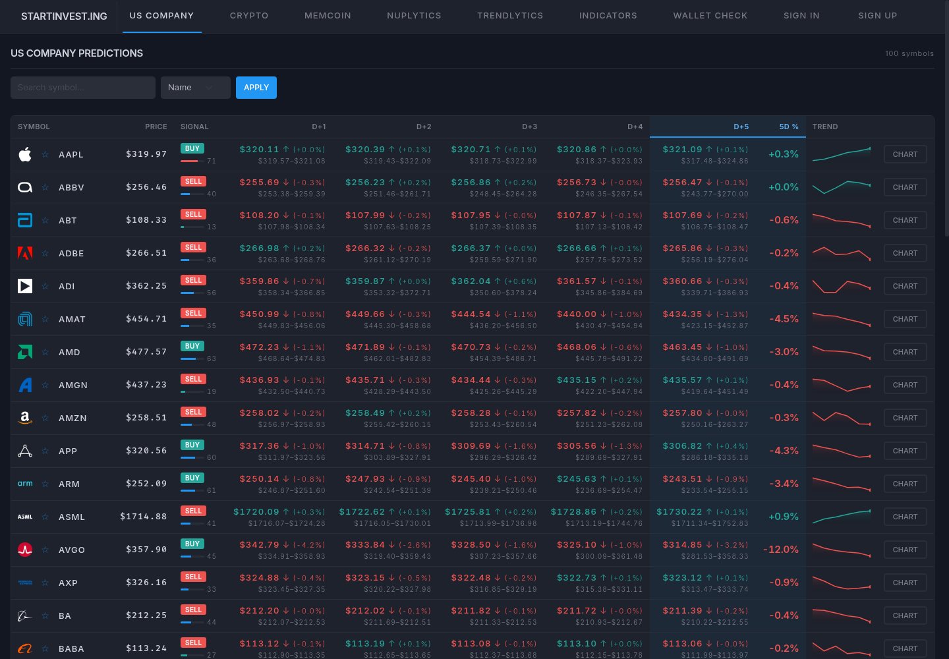This screenshot has width=949, height=659.
Task: Go to the Nuplytics tab
Action: click(414, 16)
